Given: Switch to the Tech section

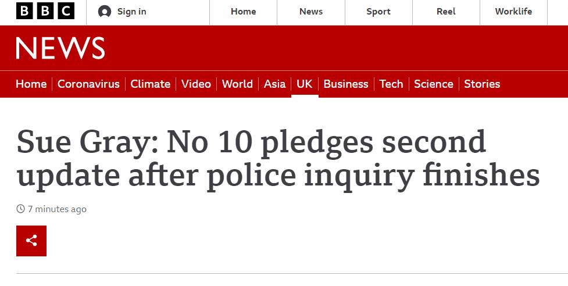Looking at the screenshot, I should [391, 84].
